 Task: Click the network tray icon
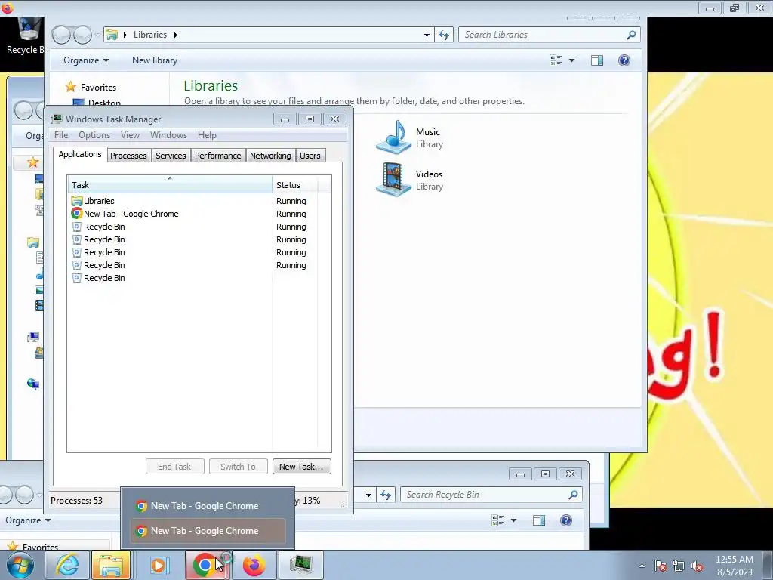[679, 566]
